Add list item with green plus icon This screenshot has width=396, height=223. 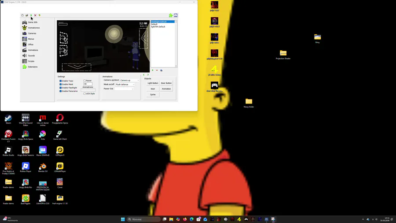pos(153,70)
